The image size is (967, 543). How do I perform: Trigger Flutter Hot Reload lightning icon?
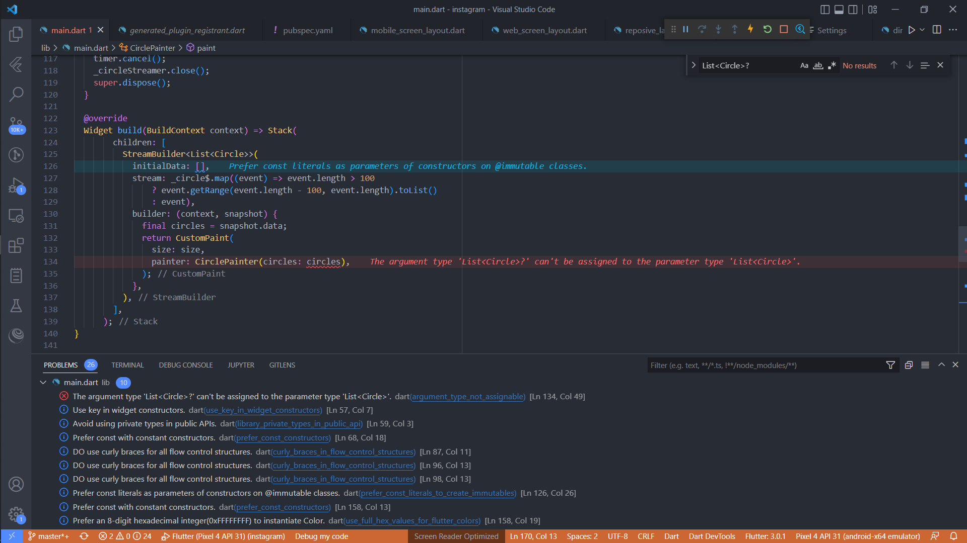750,30
